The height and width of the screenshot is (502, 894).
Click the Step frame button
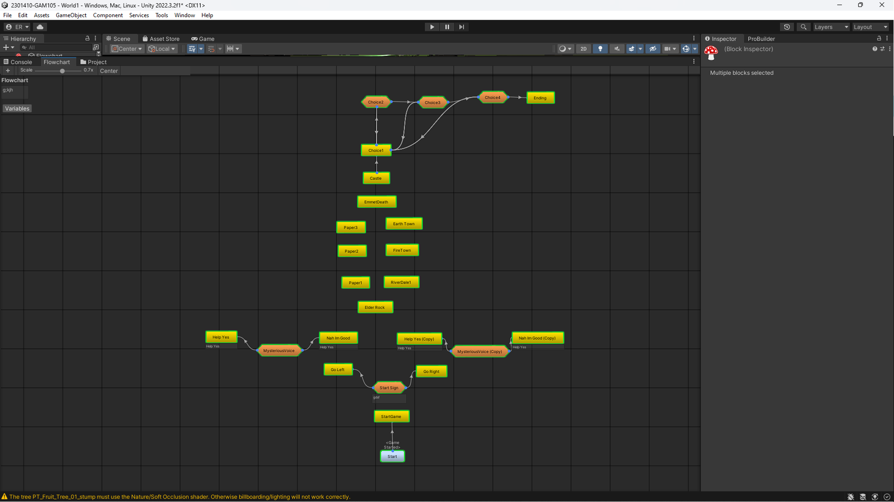click(x=461, y=27)
